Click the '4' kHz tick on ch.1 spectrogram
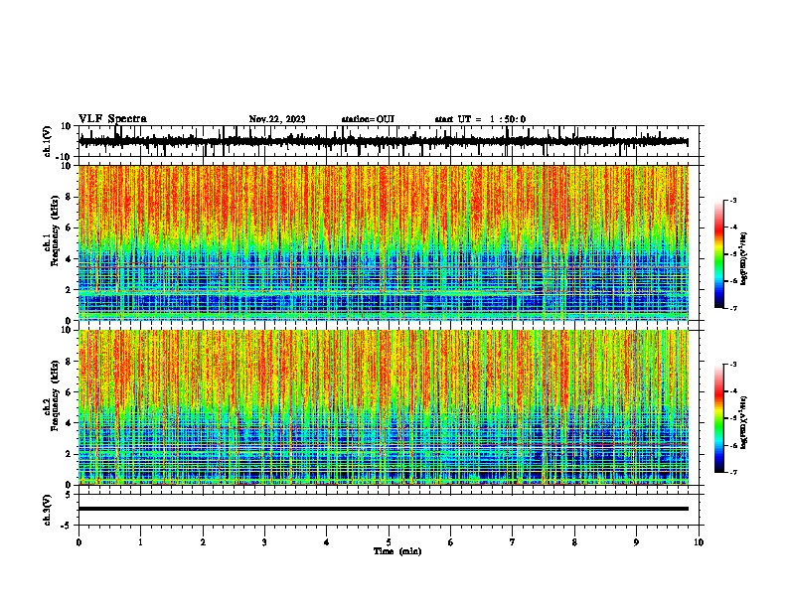The height and width of the screenshot is (608, 787). (x=70, y=259)
